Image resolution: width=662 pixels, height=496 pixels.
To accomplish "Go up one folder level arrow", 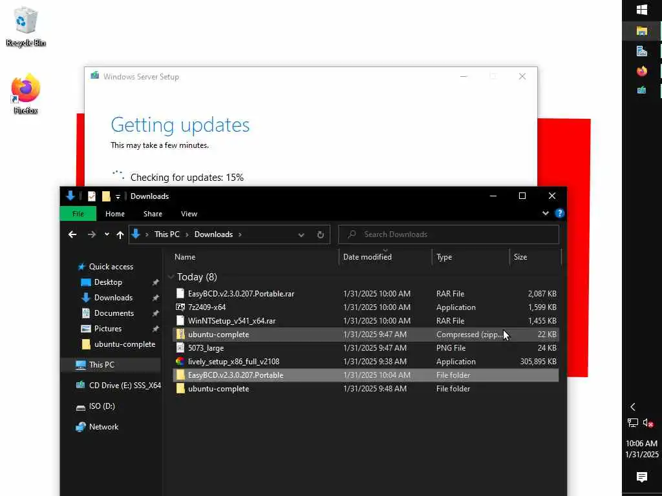I will coord(120,235).
